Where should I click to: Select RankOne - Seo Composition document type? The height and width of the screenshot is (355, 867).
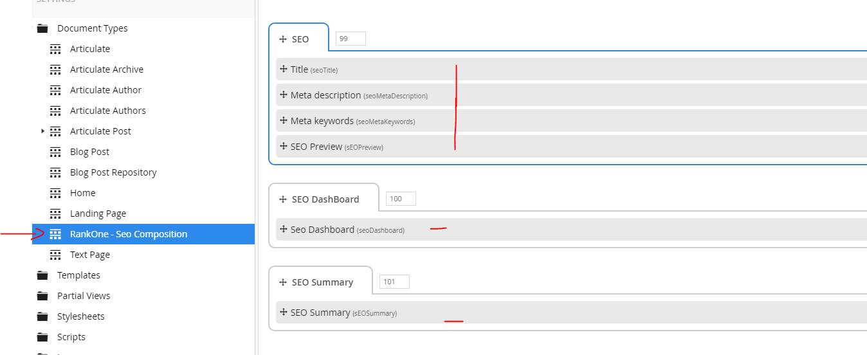click(129, 234)
